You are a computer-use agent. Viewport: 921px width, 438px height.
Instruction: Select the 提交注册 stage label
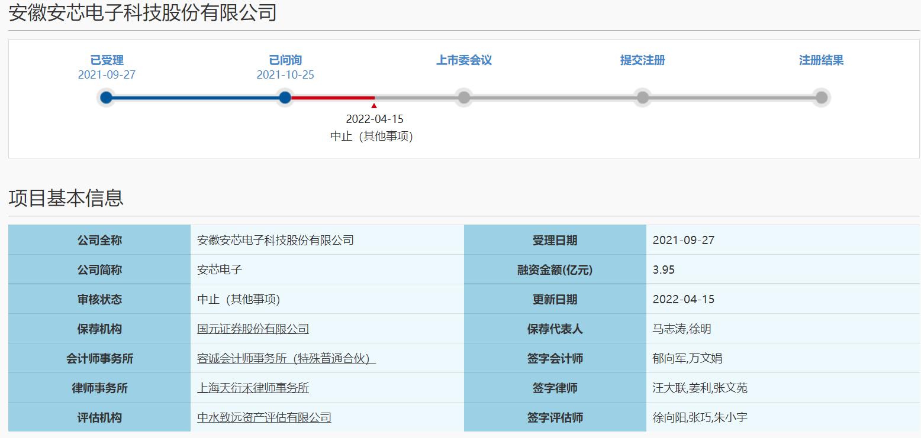pyautogui.click(x=643, y=60)
